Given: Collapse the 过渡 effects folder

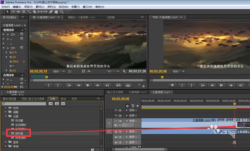Looking at the screenshot, I should (6, 116).
